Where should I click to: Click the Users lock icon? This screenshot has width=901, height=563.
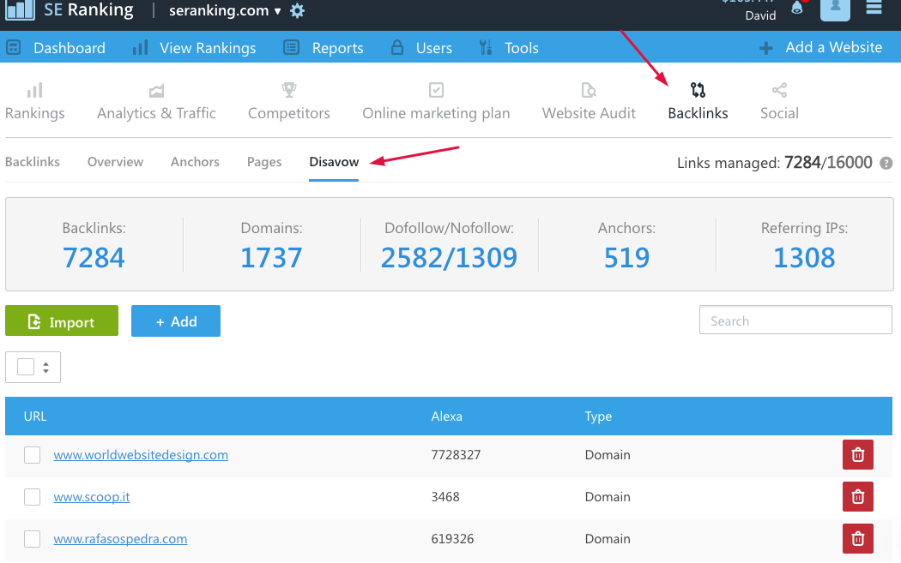pos(397,48)
